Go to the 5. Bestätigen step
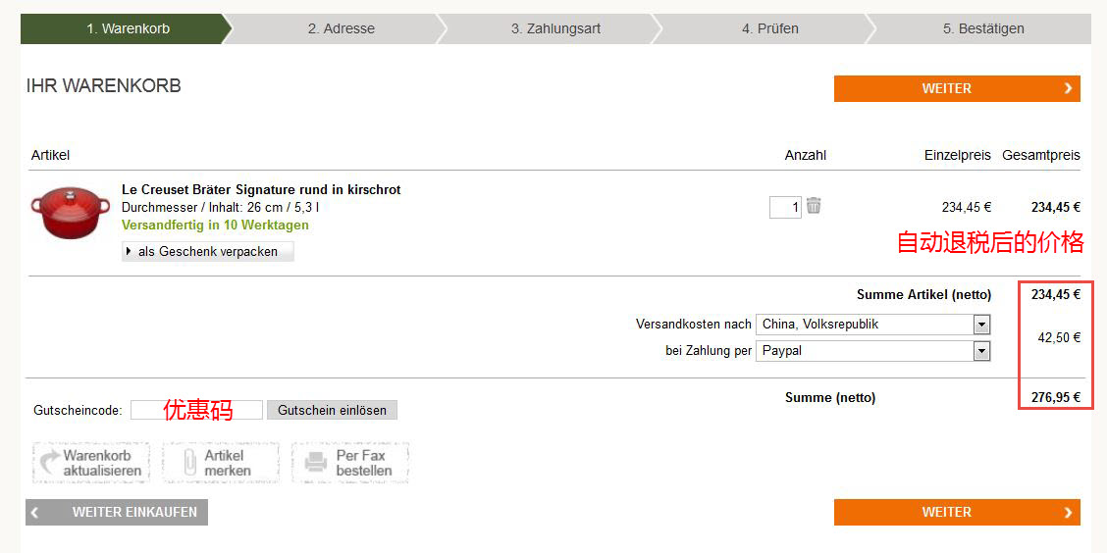The height and width of the screenshot is (553, 1107). (982, 28)
